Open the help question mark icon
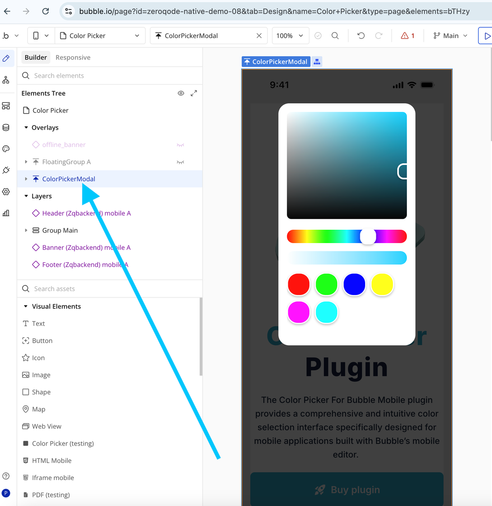Image resolution: width=492 pixels, height=506 pixels. click(6, 476)
